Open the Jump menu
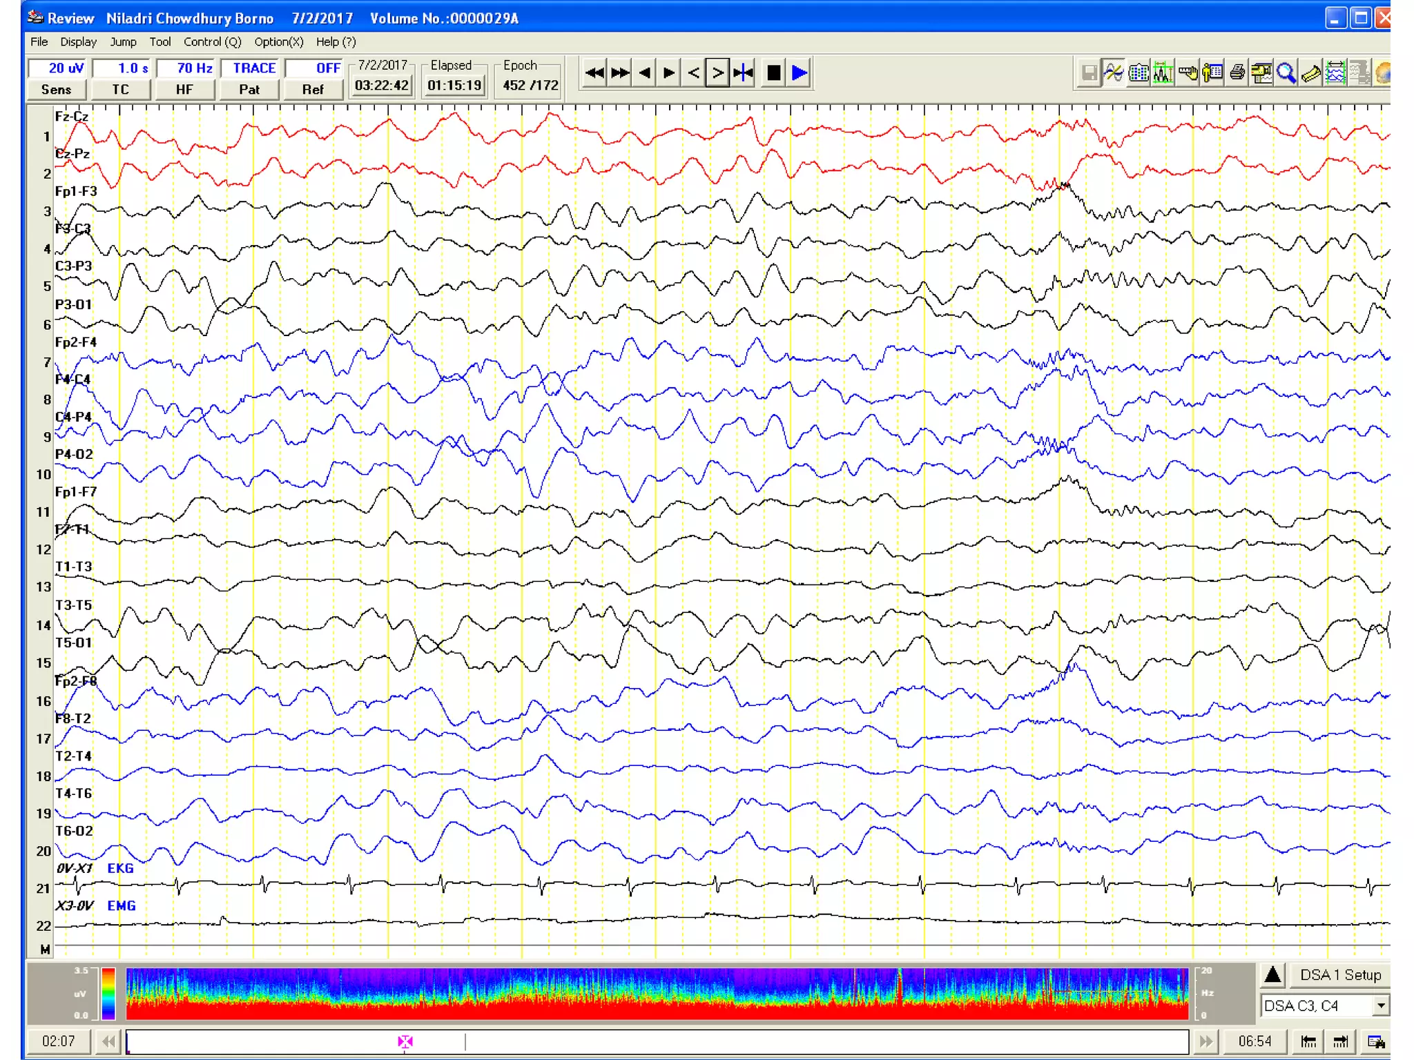Image resolution: width=1414 pixels, height=1060 pixels. click(123, 42)
